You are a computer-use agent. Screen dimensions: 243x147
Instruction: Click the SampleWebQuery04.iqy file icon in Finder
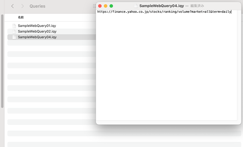pyautogui.click(x=14, y=37)
